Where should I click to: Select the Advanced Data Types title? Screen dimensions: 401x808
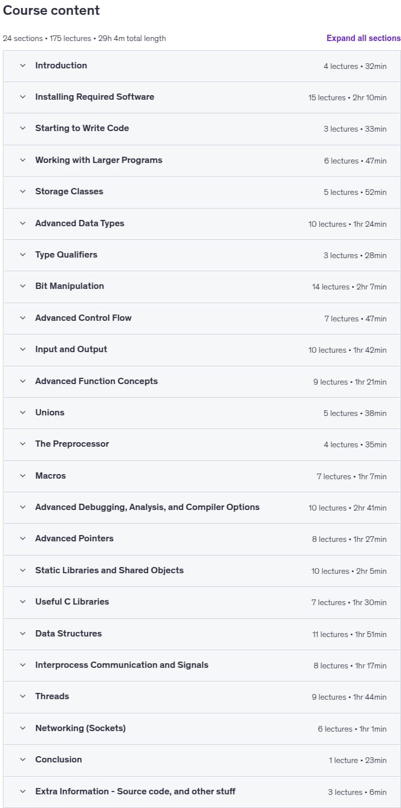[x=80, y=223]
